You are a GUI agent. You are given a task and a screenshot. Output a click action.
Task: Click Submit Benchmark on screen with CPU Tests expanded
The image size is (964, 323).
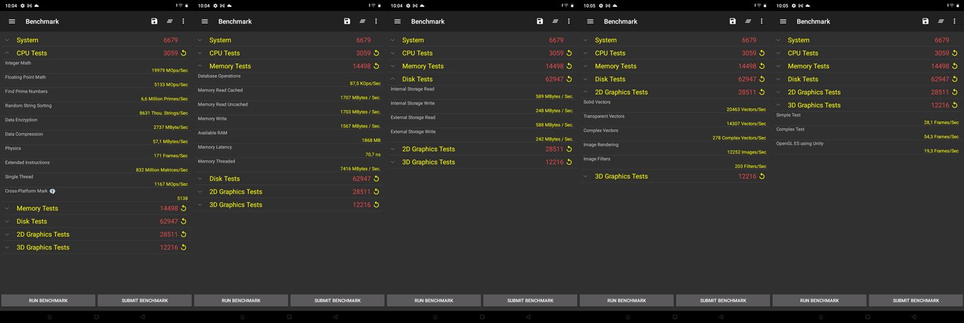click(145, 300)
